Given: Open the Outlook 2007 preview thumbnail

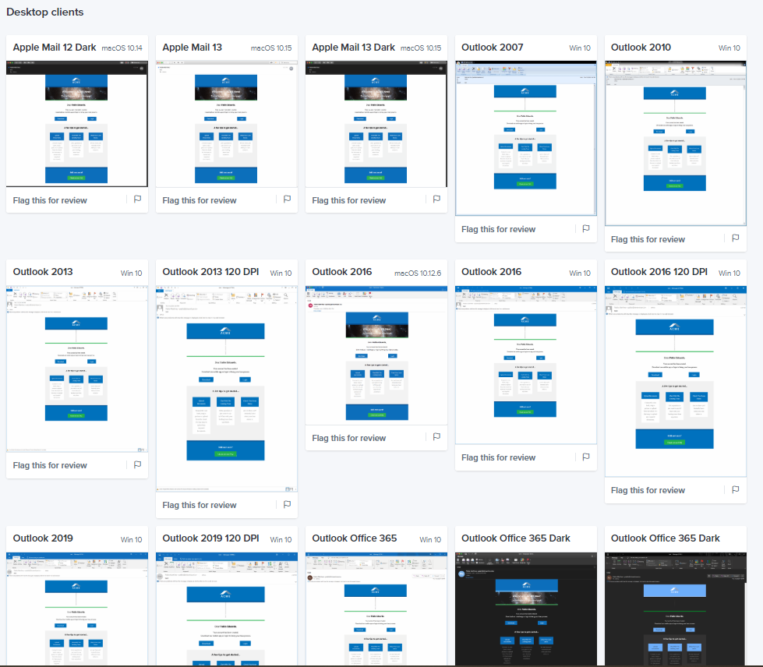Looking at the screenshot, I should tap(525, 138).
